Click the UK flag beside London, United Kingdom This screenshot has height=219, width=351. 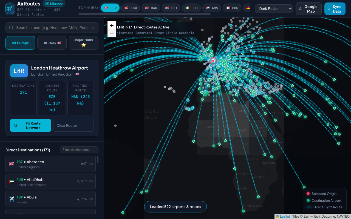[x=77, y=74]
